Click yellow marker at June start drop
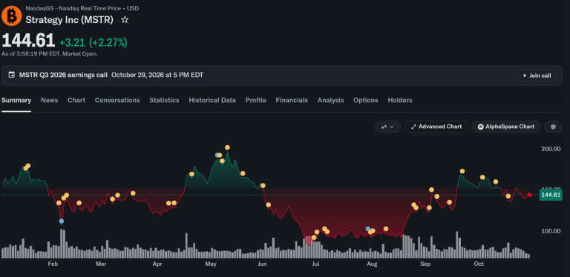Viewport: 570px width, 277px height. tap(263, 185)
